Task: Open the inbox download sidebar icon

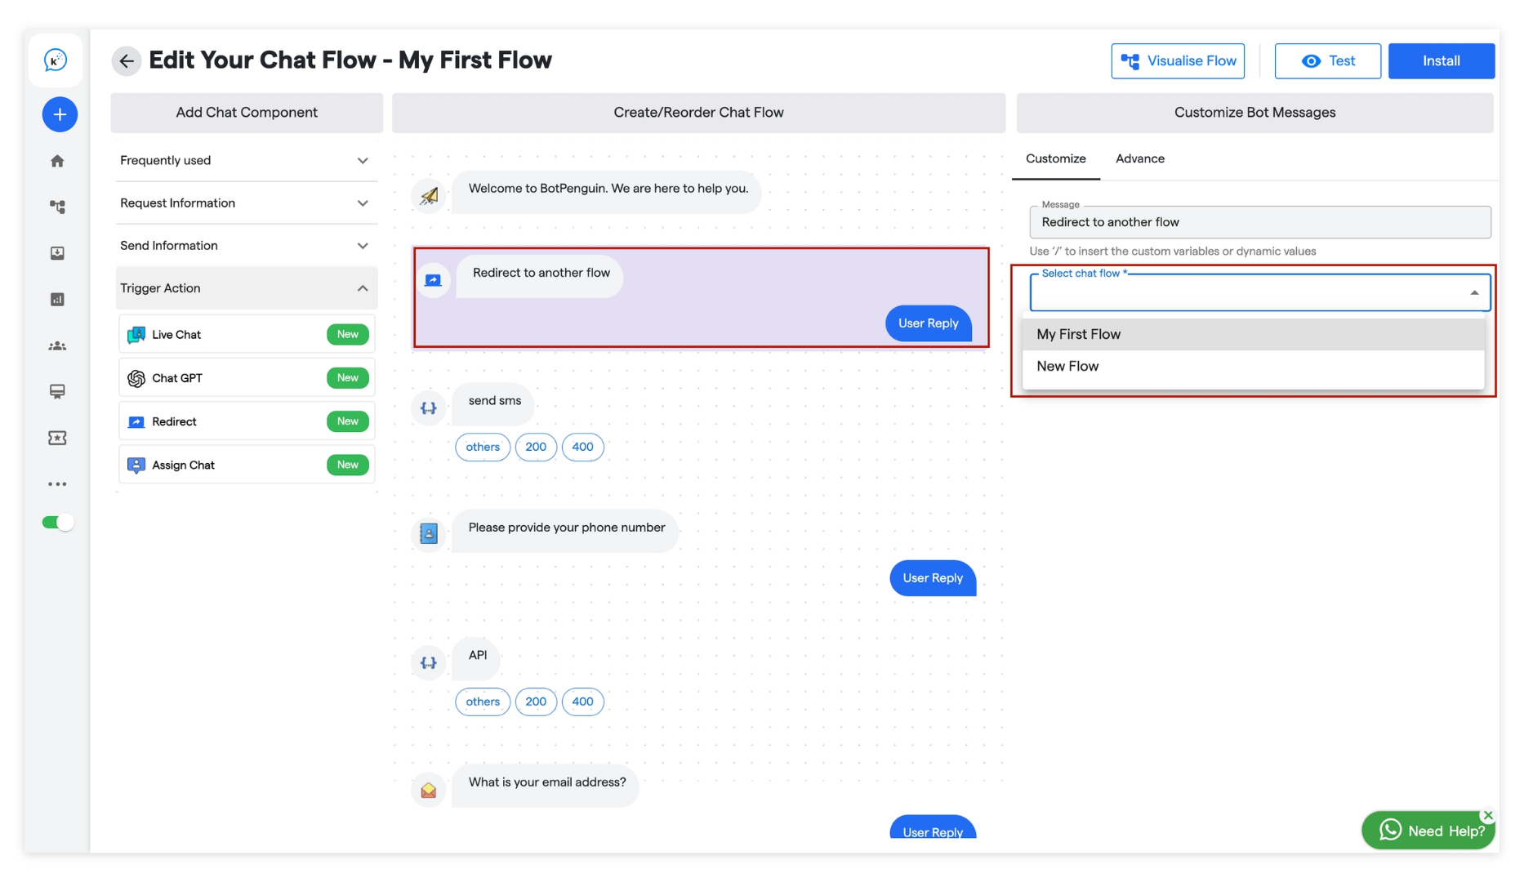Action: (x=57, y=253)
